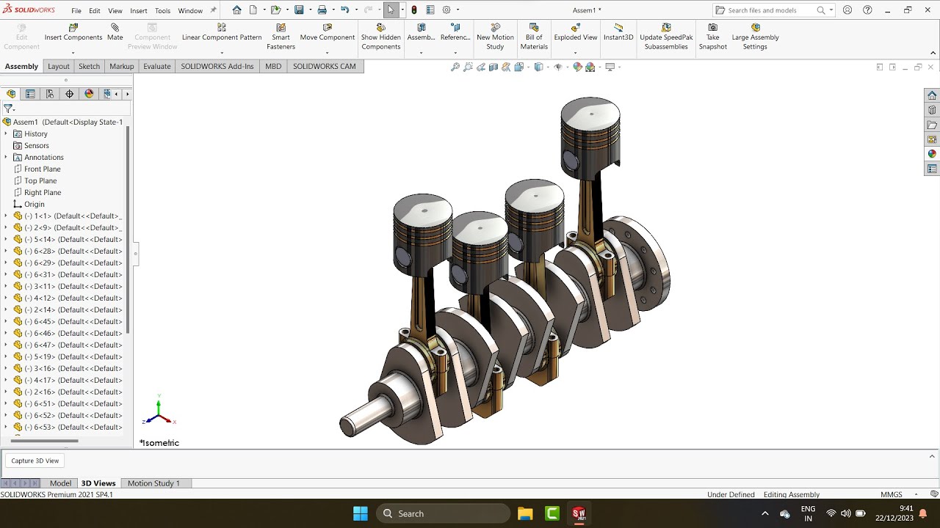
Task: Insert a Bill of Materials
Action: (x=534, y=37)
